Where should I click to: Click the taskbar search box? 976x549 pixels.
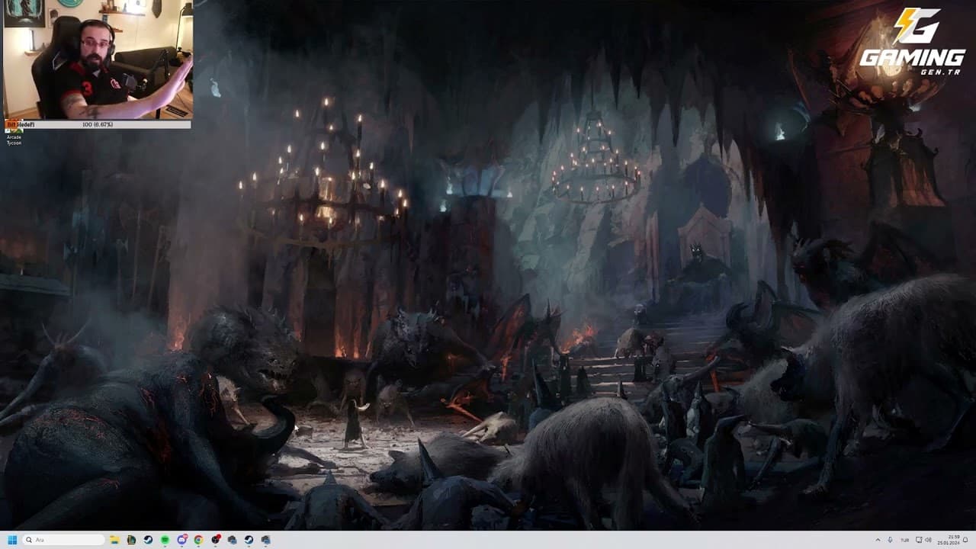63,540
